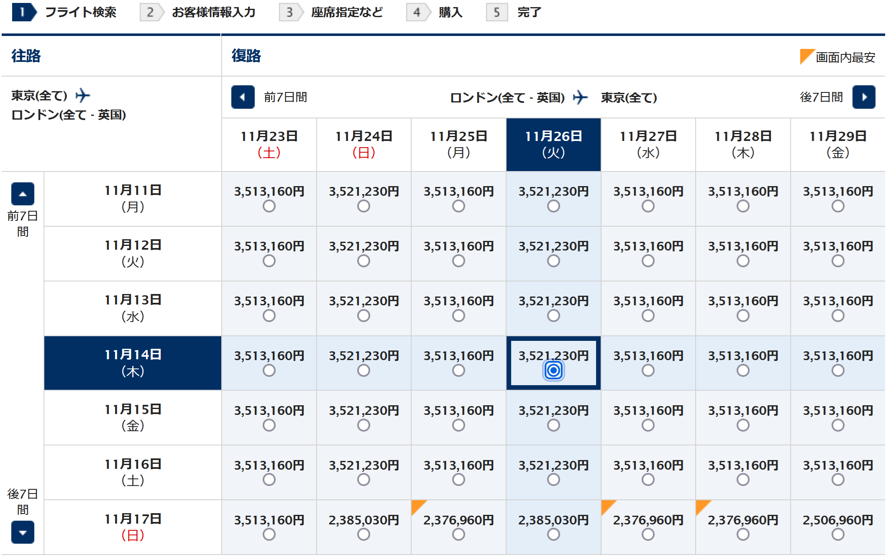The height and width of the screenshot is (560, 893).
Task: Click the return-route next 7 days arrow
Action: tap(863, 97)
